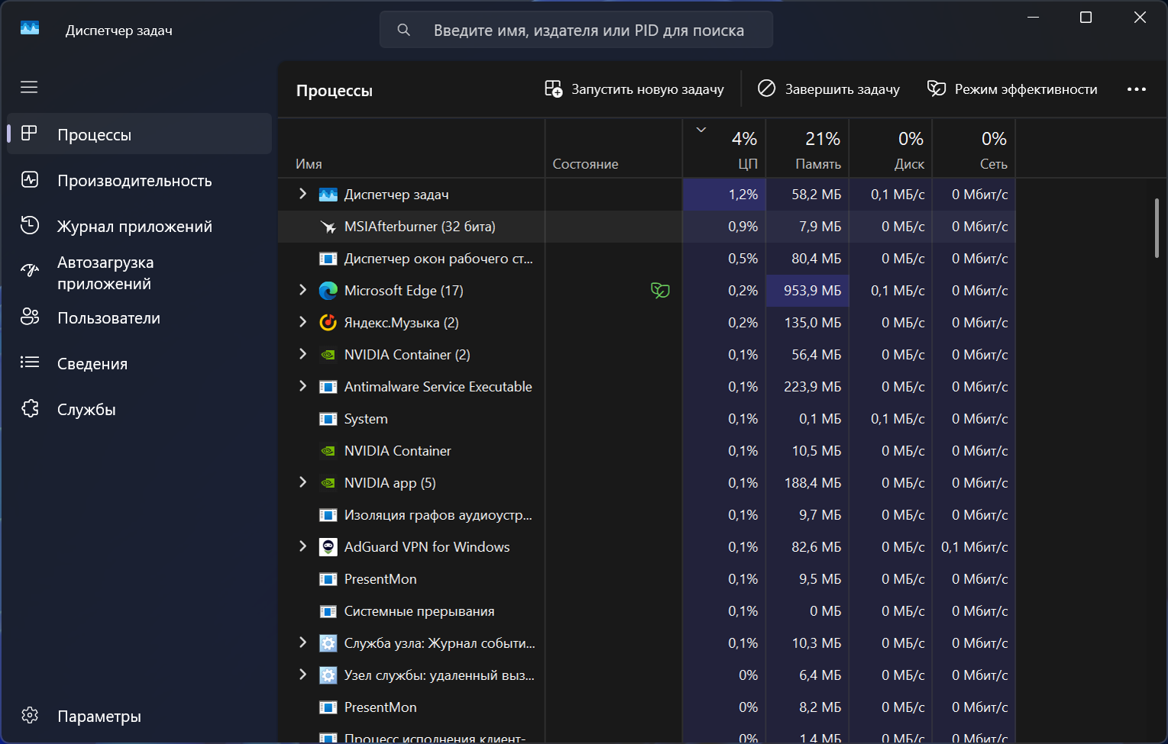Open the Сведения page
Viewport: 1168px width, 744px height.
pos(139,363)
